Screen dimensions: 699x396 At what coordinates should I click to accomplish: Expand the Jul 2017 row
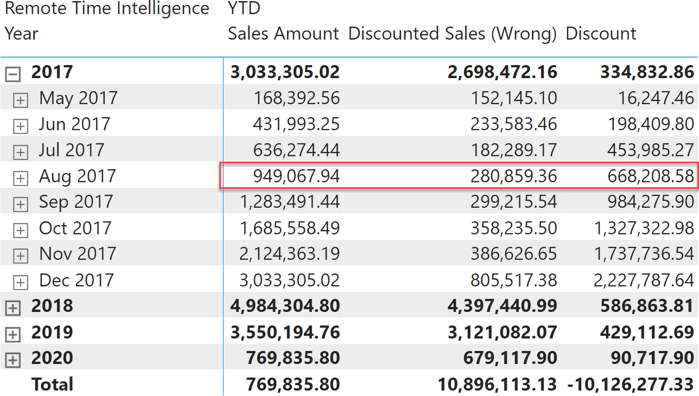[20, 152]
